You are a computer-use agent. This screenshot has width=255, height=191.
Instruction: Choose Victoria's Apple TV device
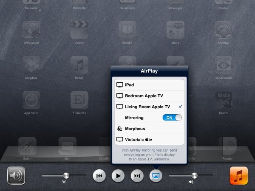149,140
